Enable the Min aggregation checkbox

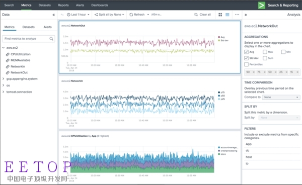click(x=283, y=52)
